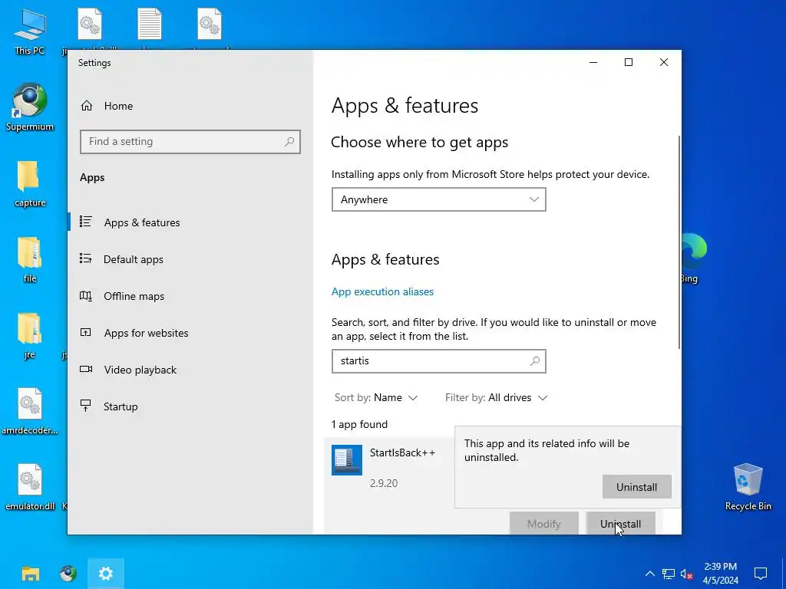Screen dimensions: 786x589
Task: Click Settings gear in taskbar
Action: (106, 574)
